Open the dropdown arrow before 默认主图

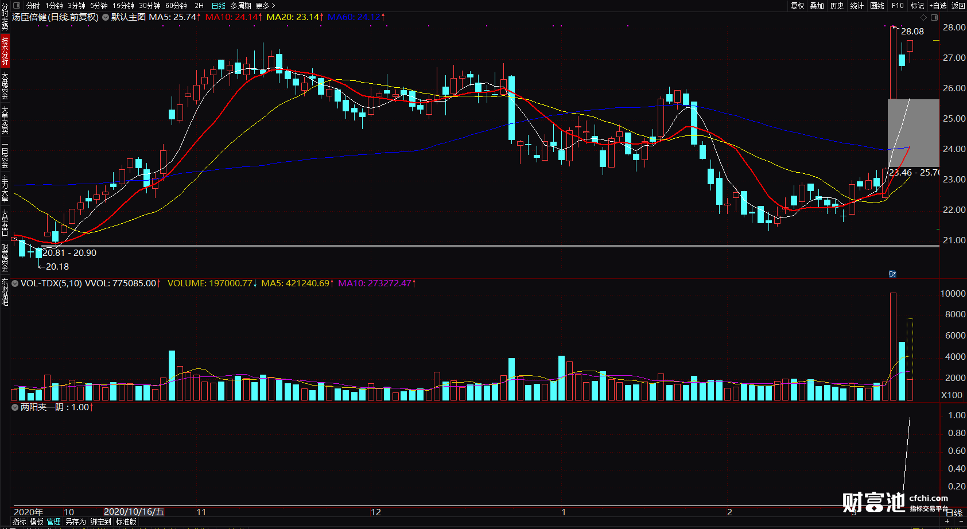[106, 17]
